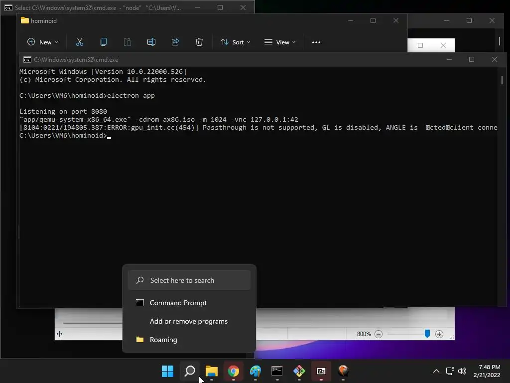Screen dimensions: 510x383
Task: Click the magnifier icon inside the search box
Action: click(140, 280)
